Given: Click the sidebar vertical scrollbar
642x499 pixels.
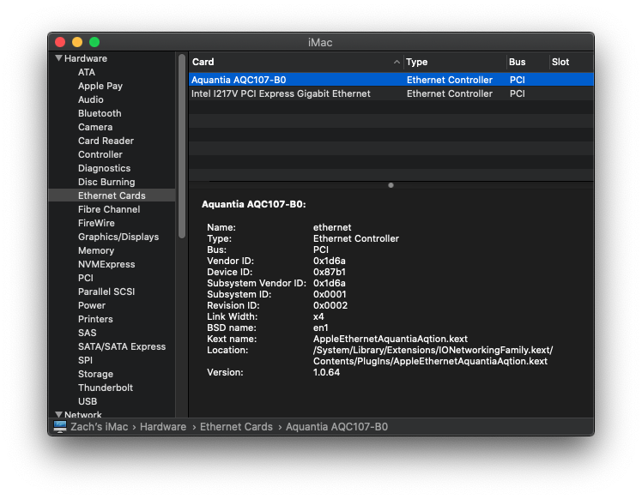Looking at the screenshot, I should coord(182,146).
